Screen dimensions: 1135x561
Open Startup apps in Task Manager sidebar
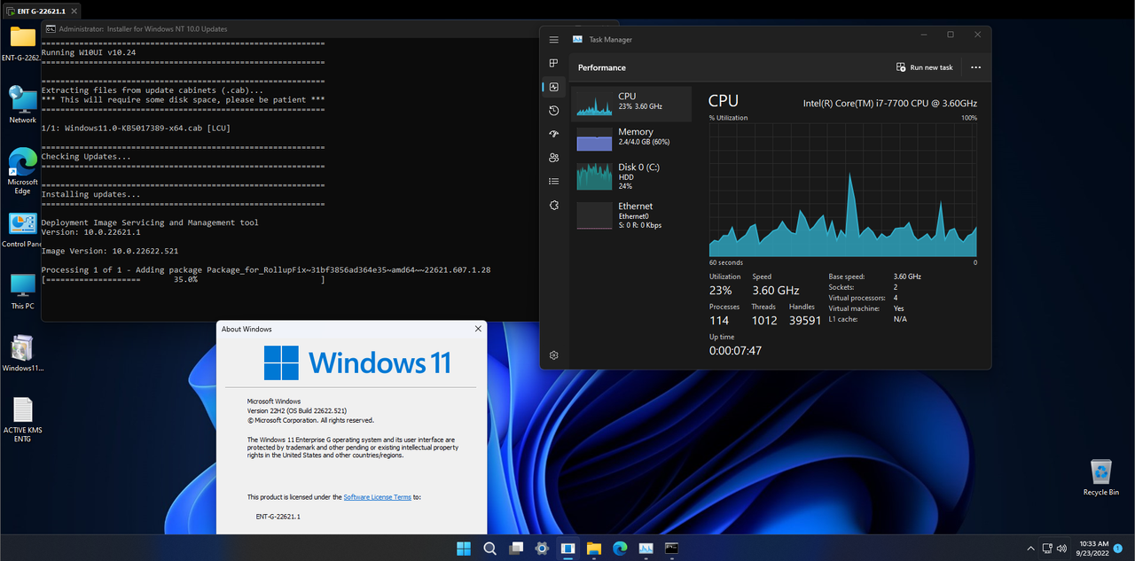point(553,134)
